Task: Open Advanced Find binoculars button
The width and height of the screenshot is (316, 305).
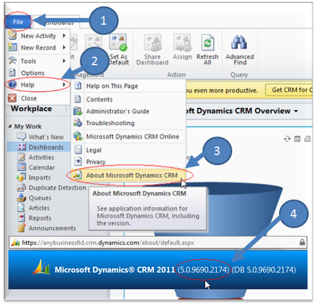Action: 240,49
